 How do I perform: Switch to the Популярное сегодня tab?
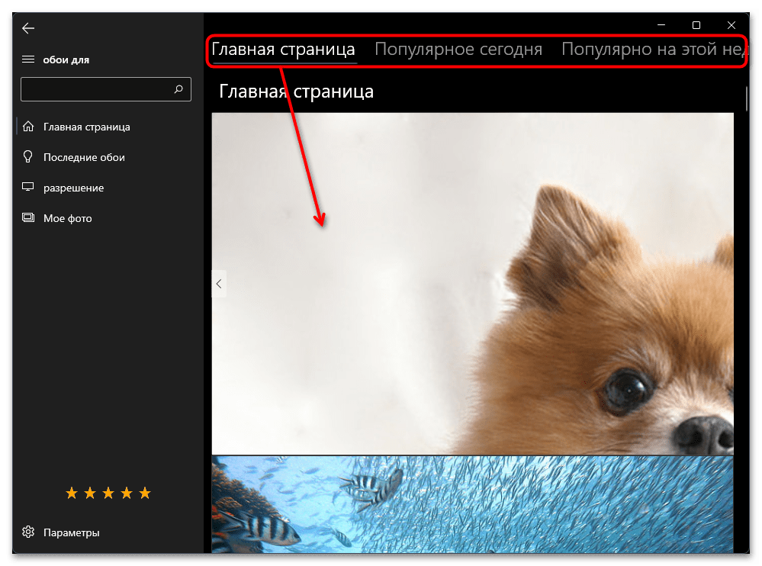[458, 50]
